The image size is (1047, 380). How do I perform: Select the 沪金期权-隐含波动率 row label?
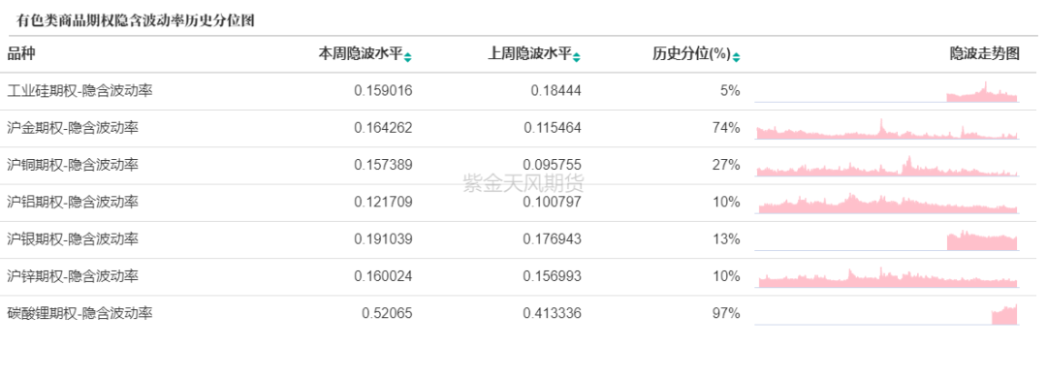point(73,128)
